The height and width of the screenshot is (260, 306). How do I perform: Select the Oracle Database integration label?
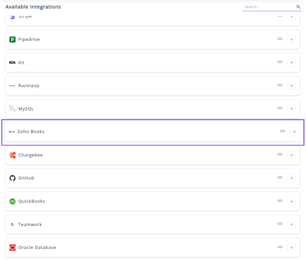point(37,248)
